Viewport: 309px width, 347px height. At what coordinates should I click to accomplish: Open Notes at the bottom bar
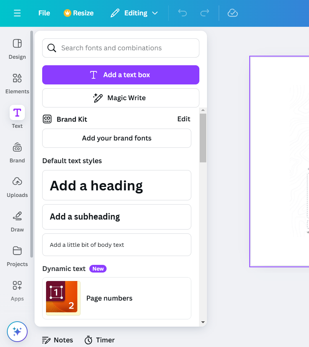pos(58,340)
